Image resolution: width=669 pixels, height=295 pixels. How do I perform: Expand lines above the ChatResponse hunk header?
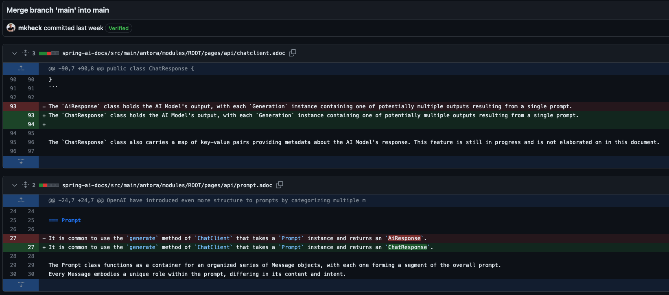(21, 68)
